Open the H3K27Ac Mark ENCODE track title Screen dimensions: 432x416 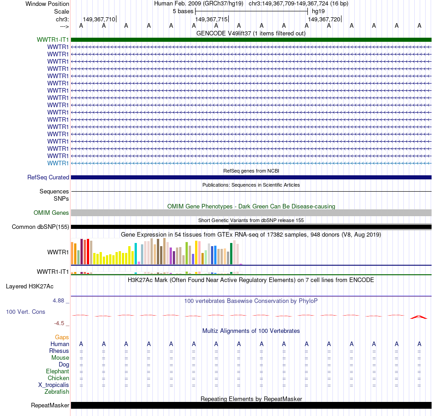click(251, 280)
